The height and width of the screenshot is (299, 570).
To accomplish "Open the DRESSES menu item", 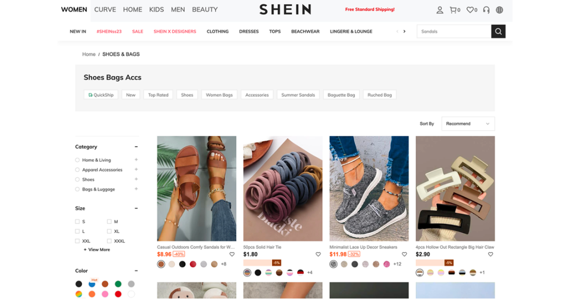I will tap(249, 31).
